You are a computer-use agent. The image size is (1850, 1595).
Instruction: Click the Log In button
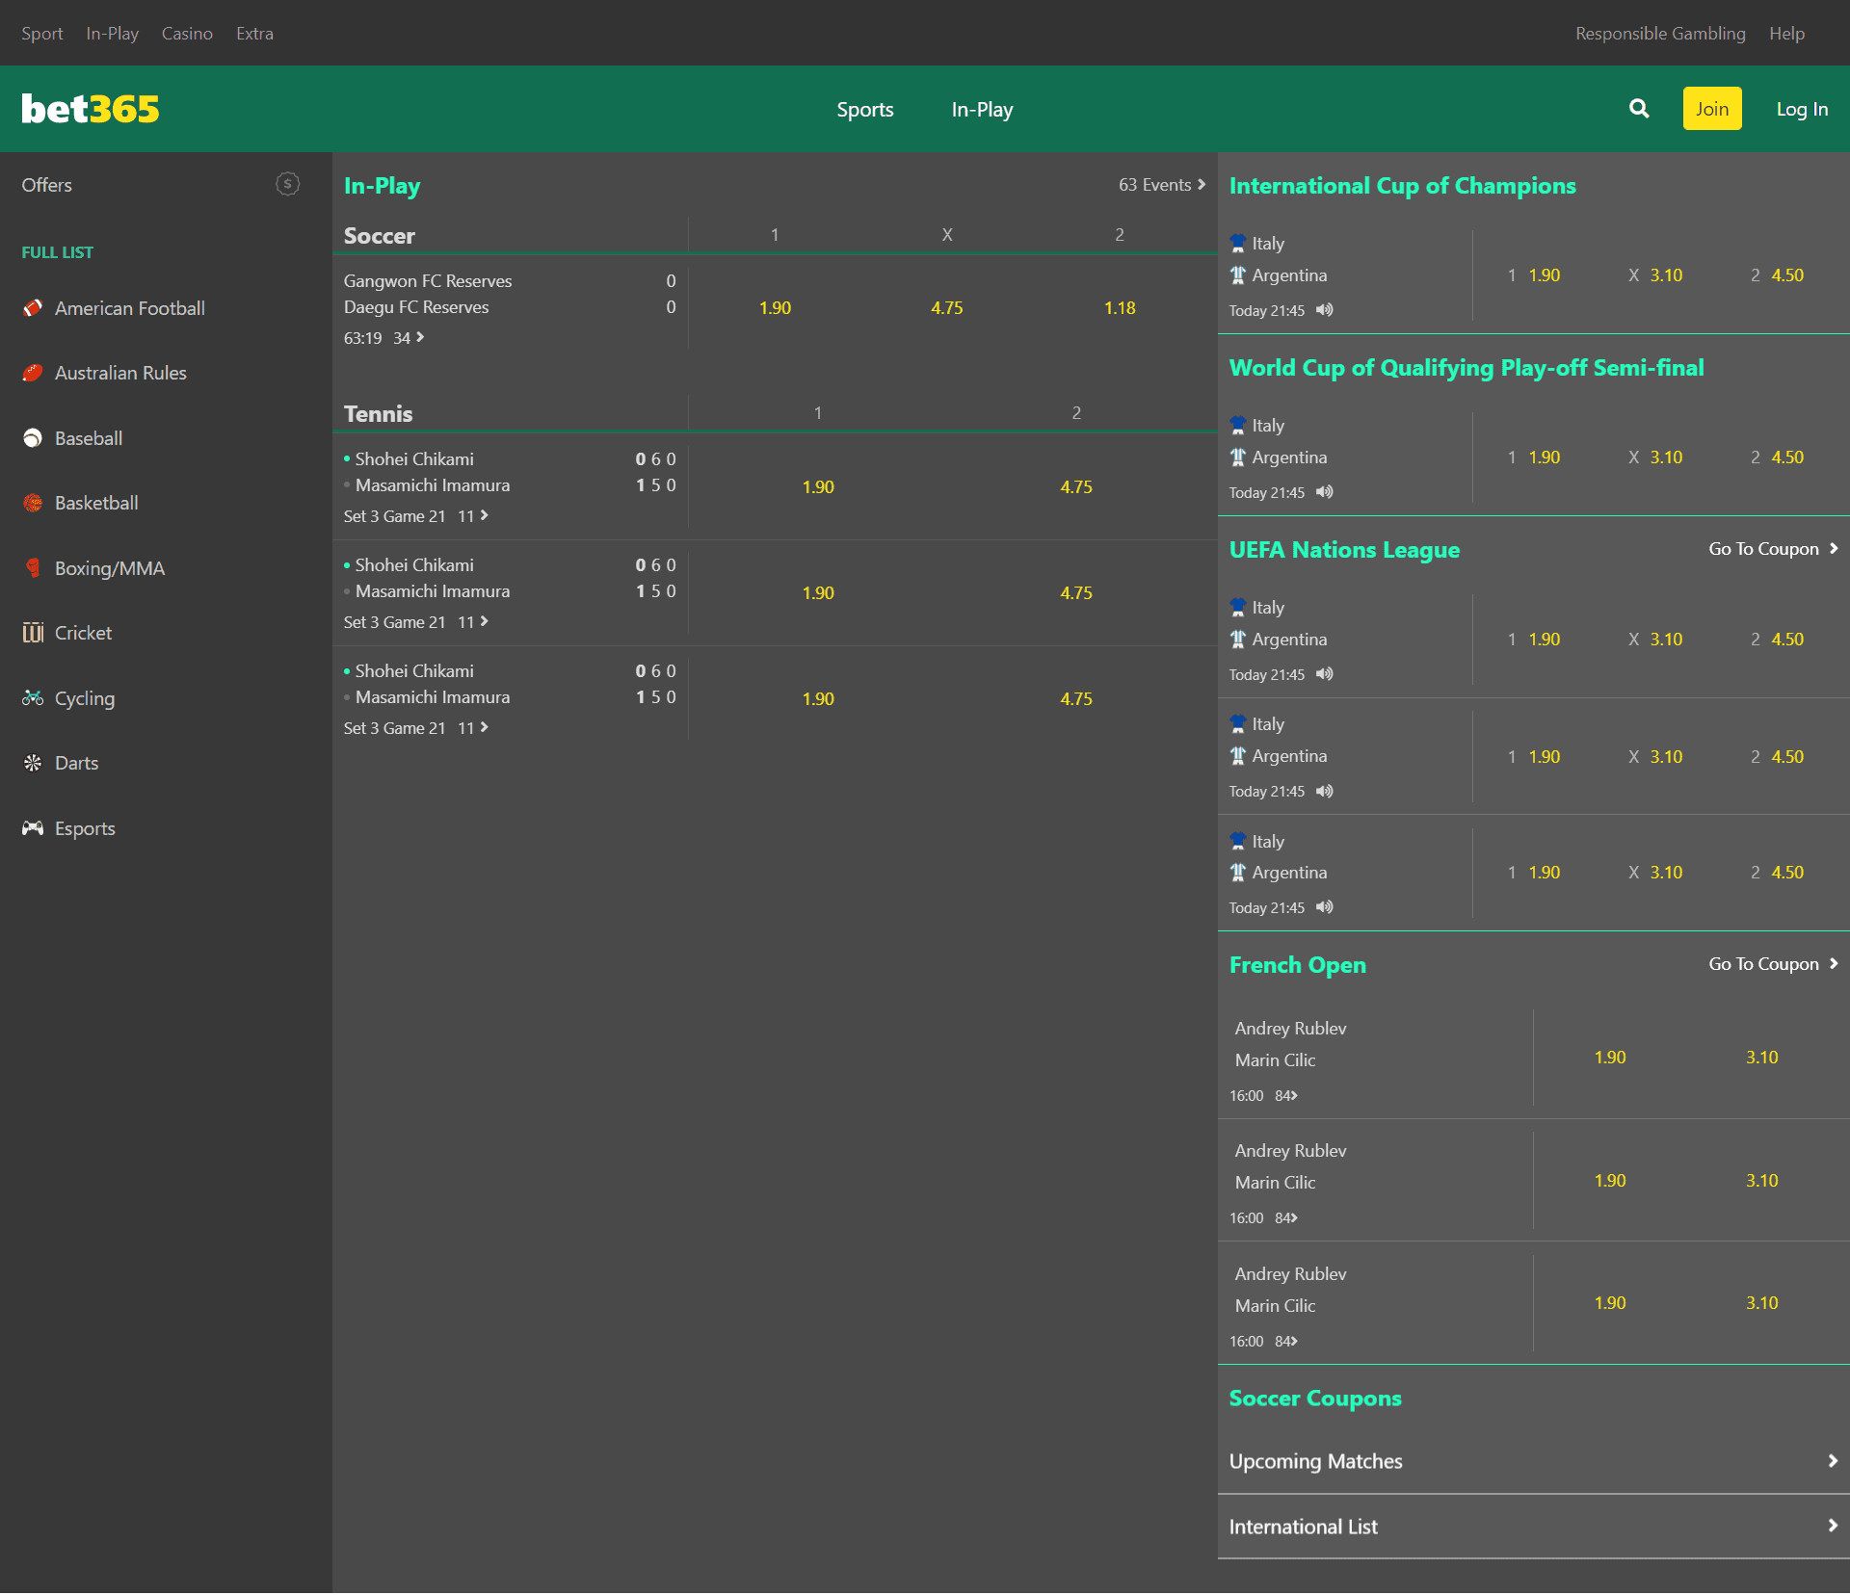point(1802,109)
